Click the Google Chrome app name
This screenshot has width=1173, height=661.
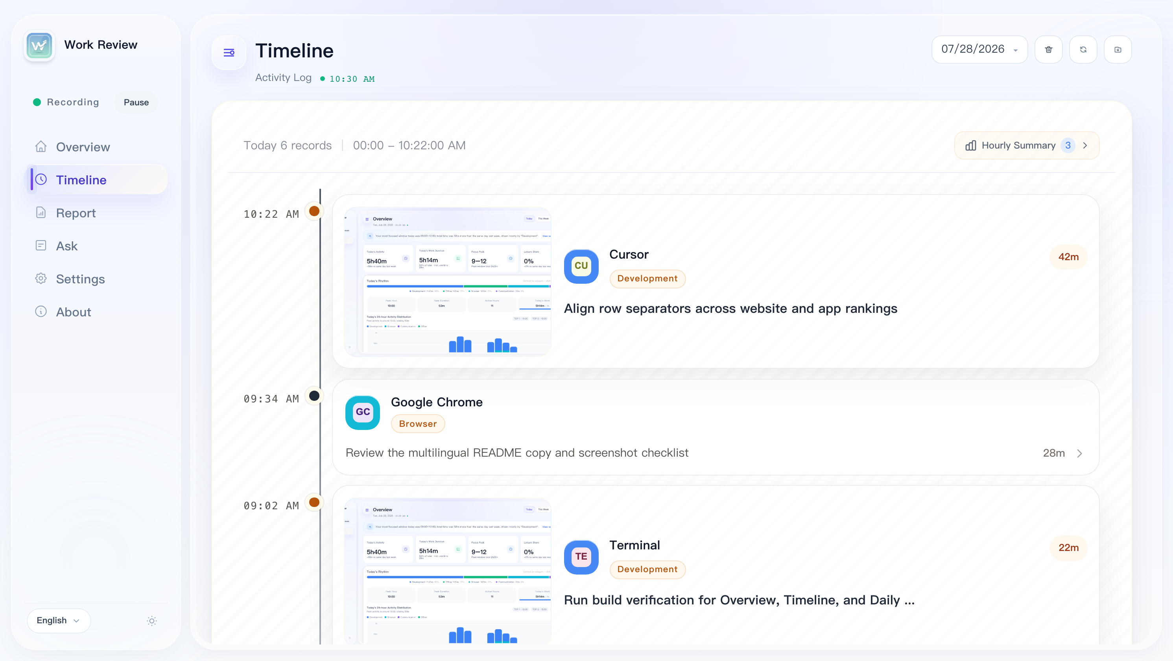pyautogui.click(x=437, y=402)
